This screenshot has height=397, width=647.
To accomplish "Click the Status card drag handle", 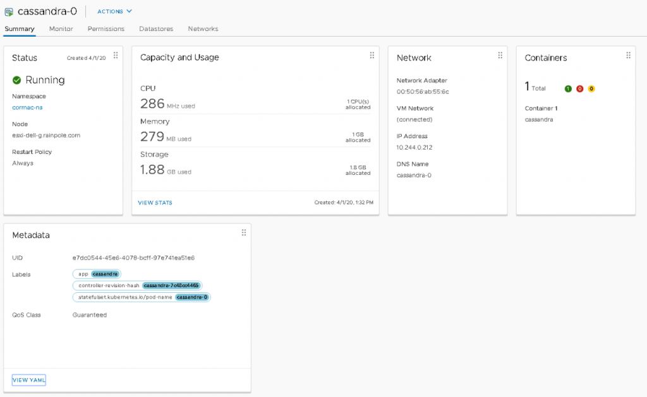I will [x=116, y=55].
